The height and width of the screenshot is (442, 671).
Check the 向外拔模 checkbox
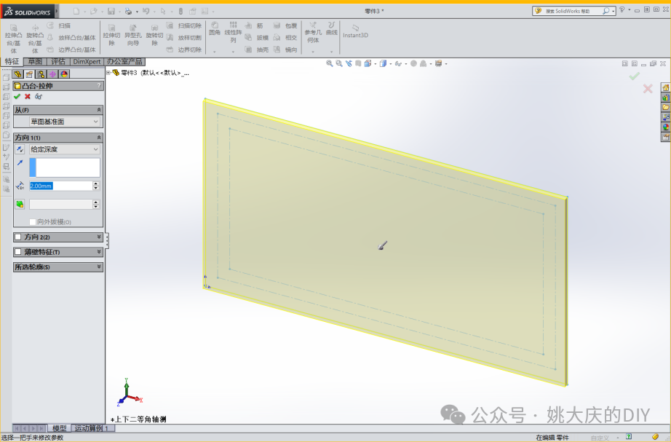[x=33, y=222]
